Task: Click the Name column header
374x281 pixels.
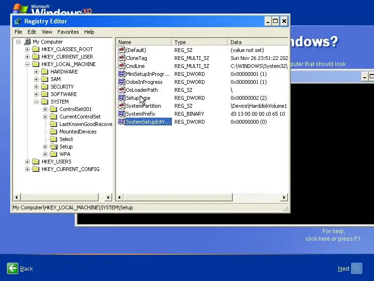Action: [x=144, y=42]
